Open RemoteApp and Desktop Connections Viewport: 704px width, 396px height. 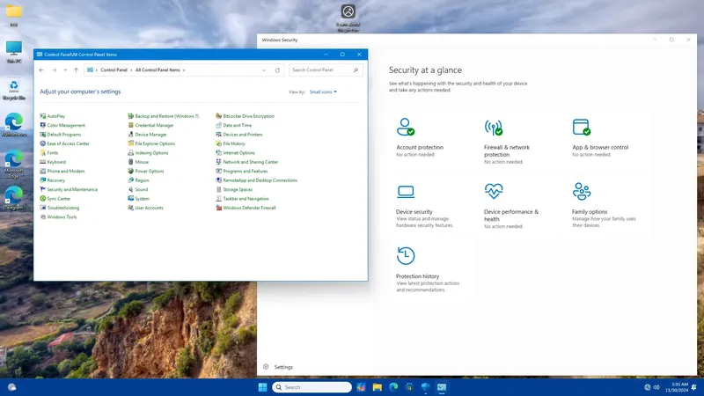(260, 180)
